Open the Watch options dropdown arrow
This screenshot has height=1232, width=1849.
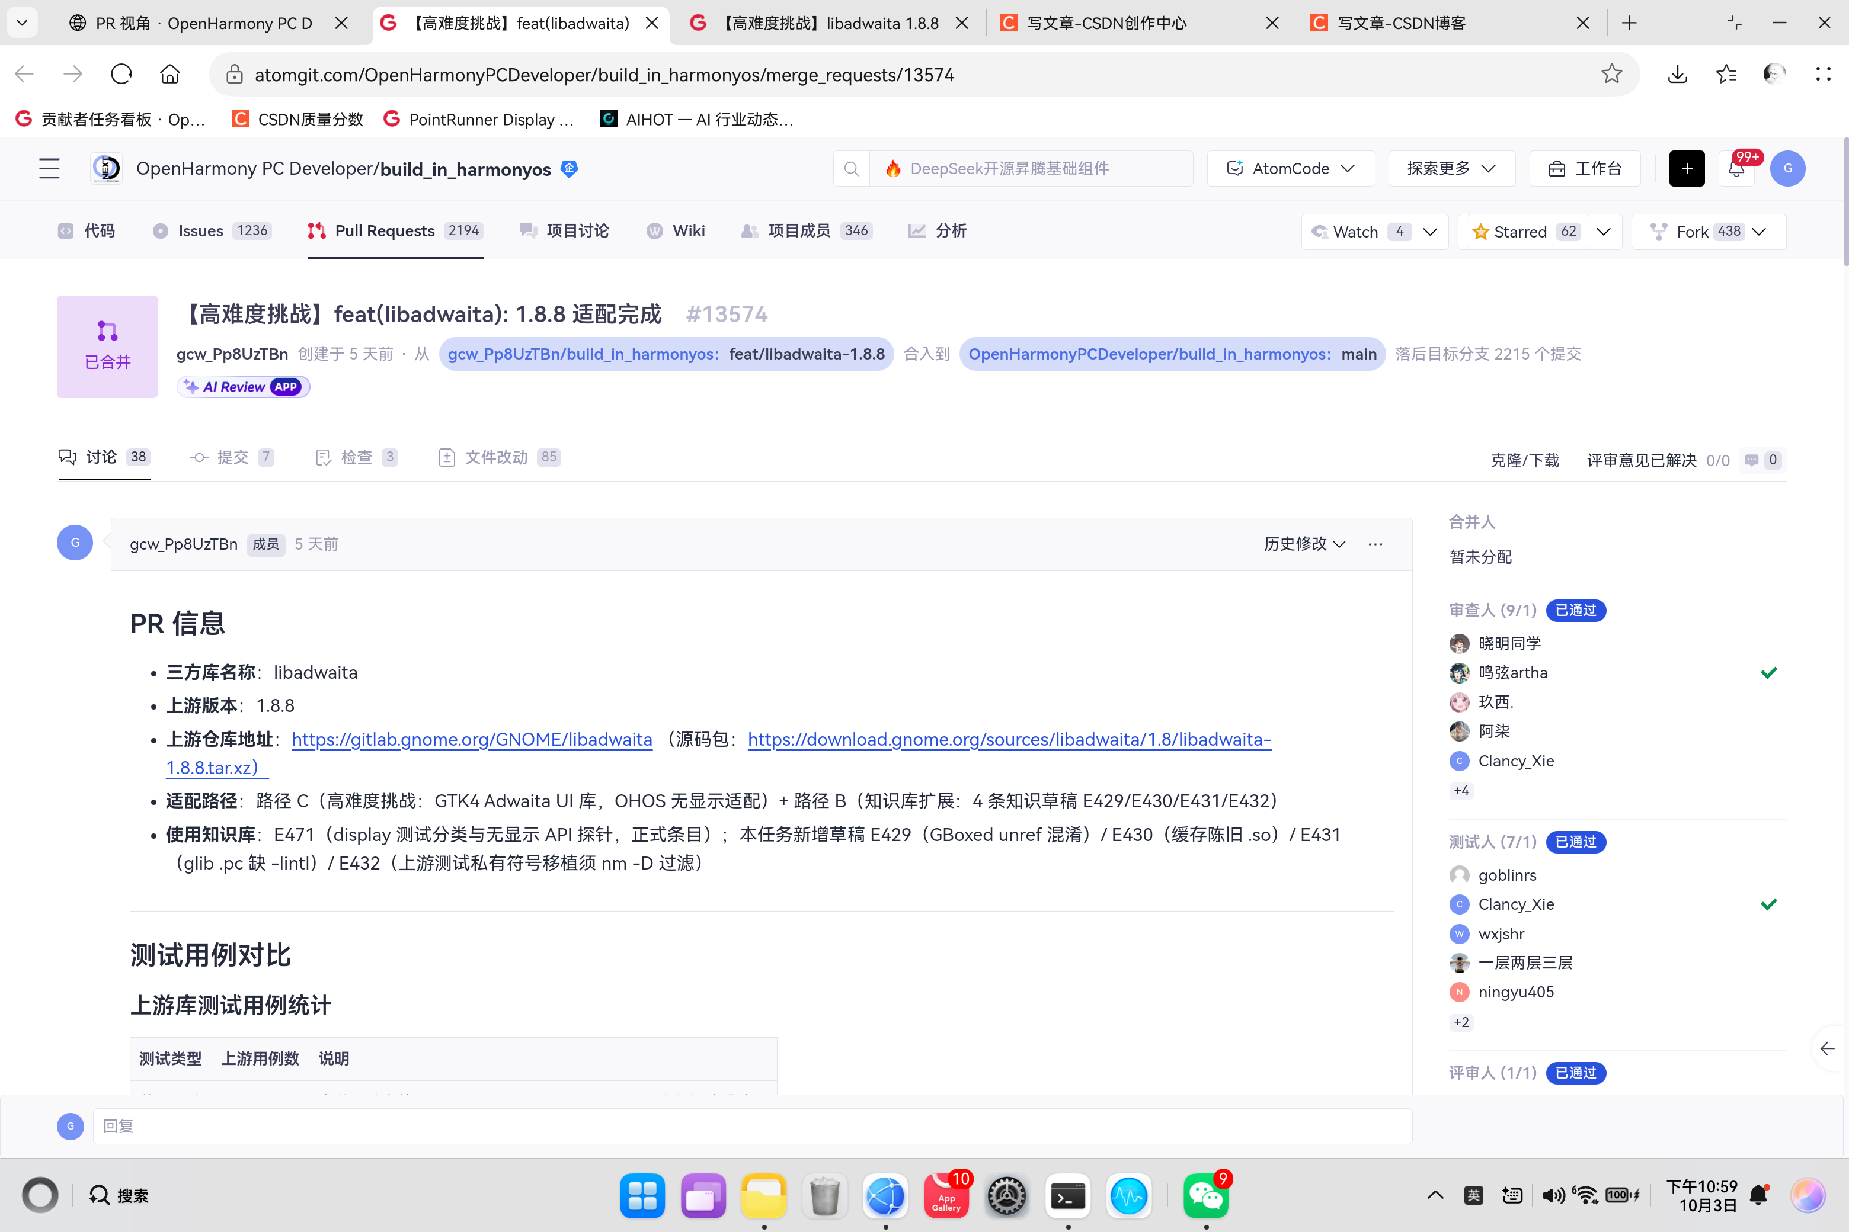[x=1431, y=232]
